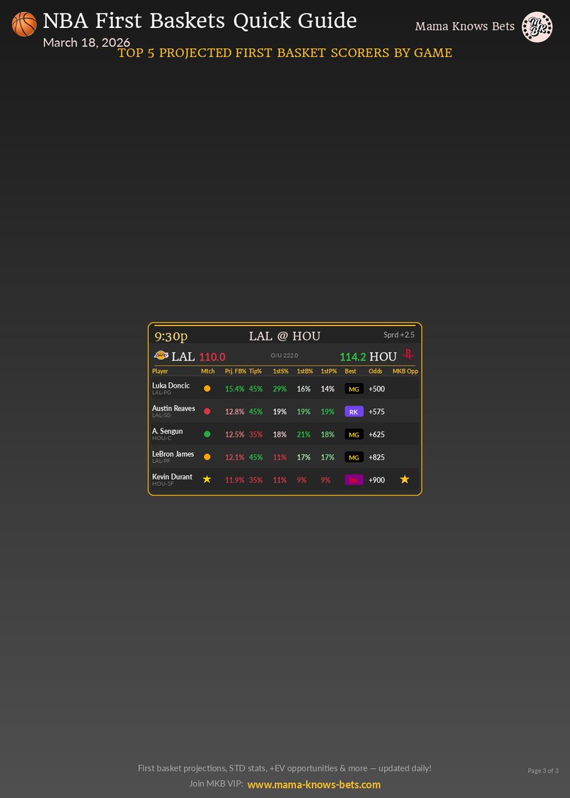Click the March 18, 2026 date
570x798 pixels.
point(86,43)
